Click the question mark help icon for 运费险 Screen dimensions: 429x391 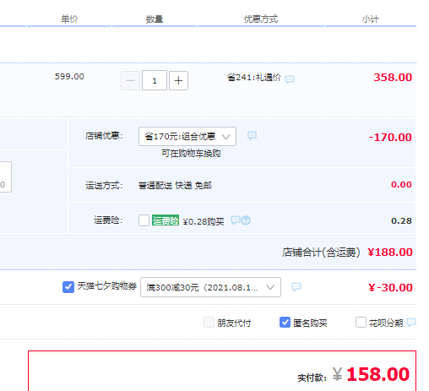(246, 220)
